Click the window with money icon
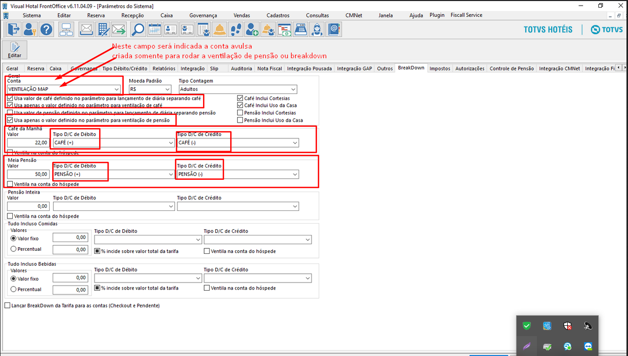Screen dimensions: 628x356 click(x=284, y=29)
